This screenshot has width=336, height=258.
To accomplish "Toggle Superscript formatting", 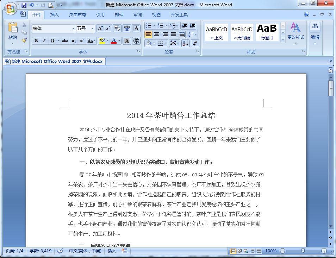I will pyautogui.click(x=82, y=41).
